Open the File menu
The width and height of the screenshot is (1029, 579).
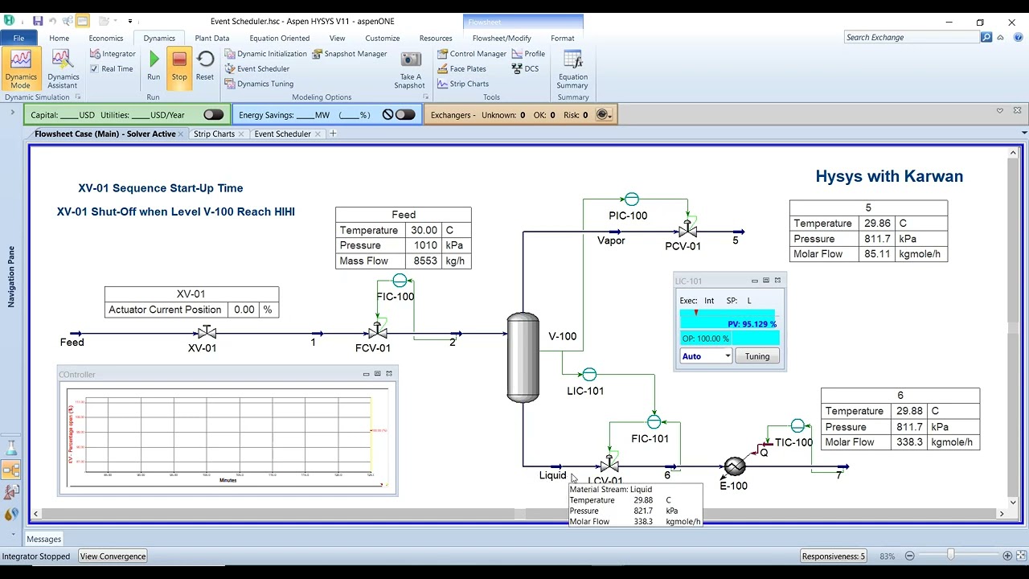tap(18, 38)
